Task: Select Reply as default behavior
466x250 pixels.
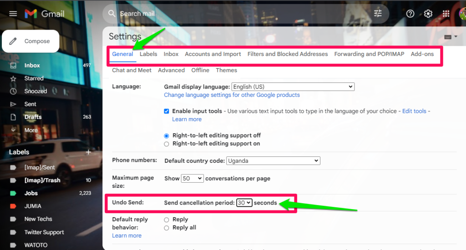Action: (x=167, y=220)
